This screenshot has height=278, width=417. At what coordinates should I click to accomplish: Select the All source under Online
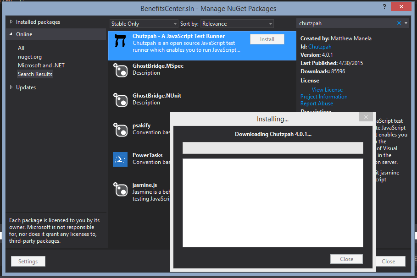(x=21, y=48)
